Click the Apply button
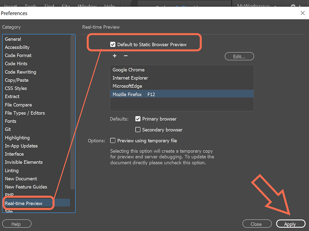 pyautogui.click(x=290, y=223)
